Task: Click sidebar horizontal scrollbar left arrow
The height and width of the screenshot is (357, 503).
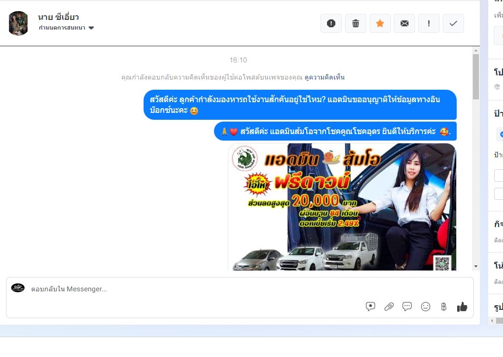Action: 492,320
